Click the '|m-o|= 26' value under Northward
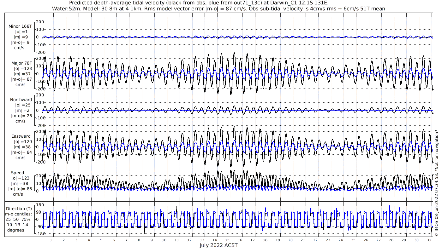 coord(21,116)
